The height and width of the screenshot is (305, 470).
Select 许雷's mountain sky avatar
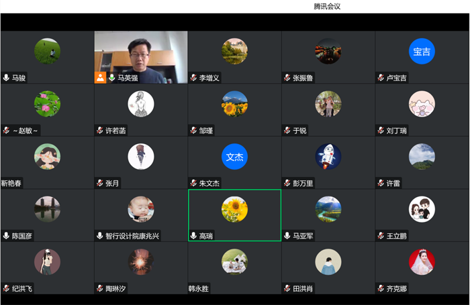422,157
